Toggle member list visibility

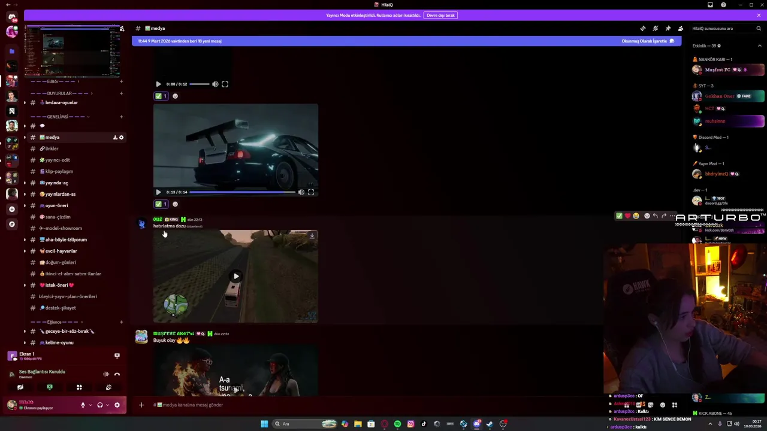point(681,28)
